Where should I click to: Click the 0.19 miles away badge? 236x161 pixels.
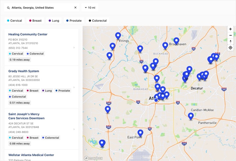(x=20, y=60)
